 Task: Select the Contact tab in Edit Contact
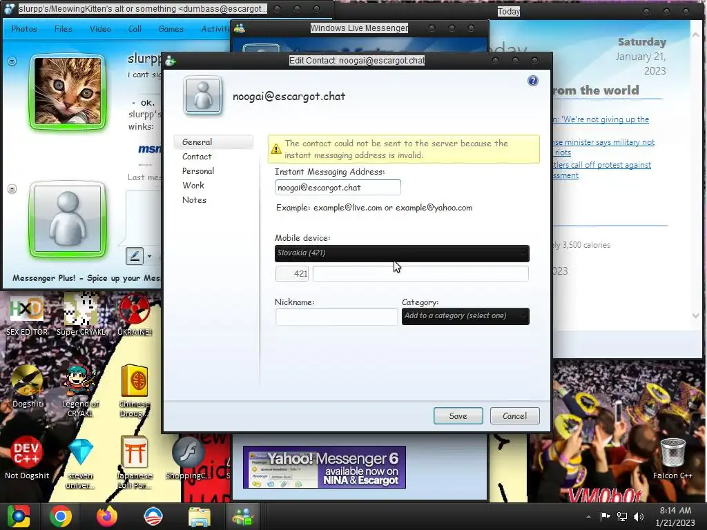click(197, 157)
